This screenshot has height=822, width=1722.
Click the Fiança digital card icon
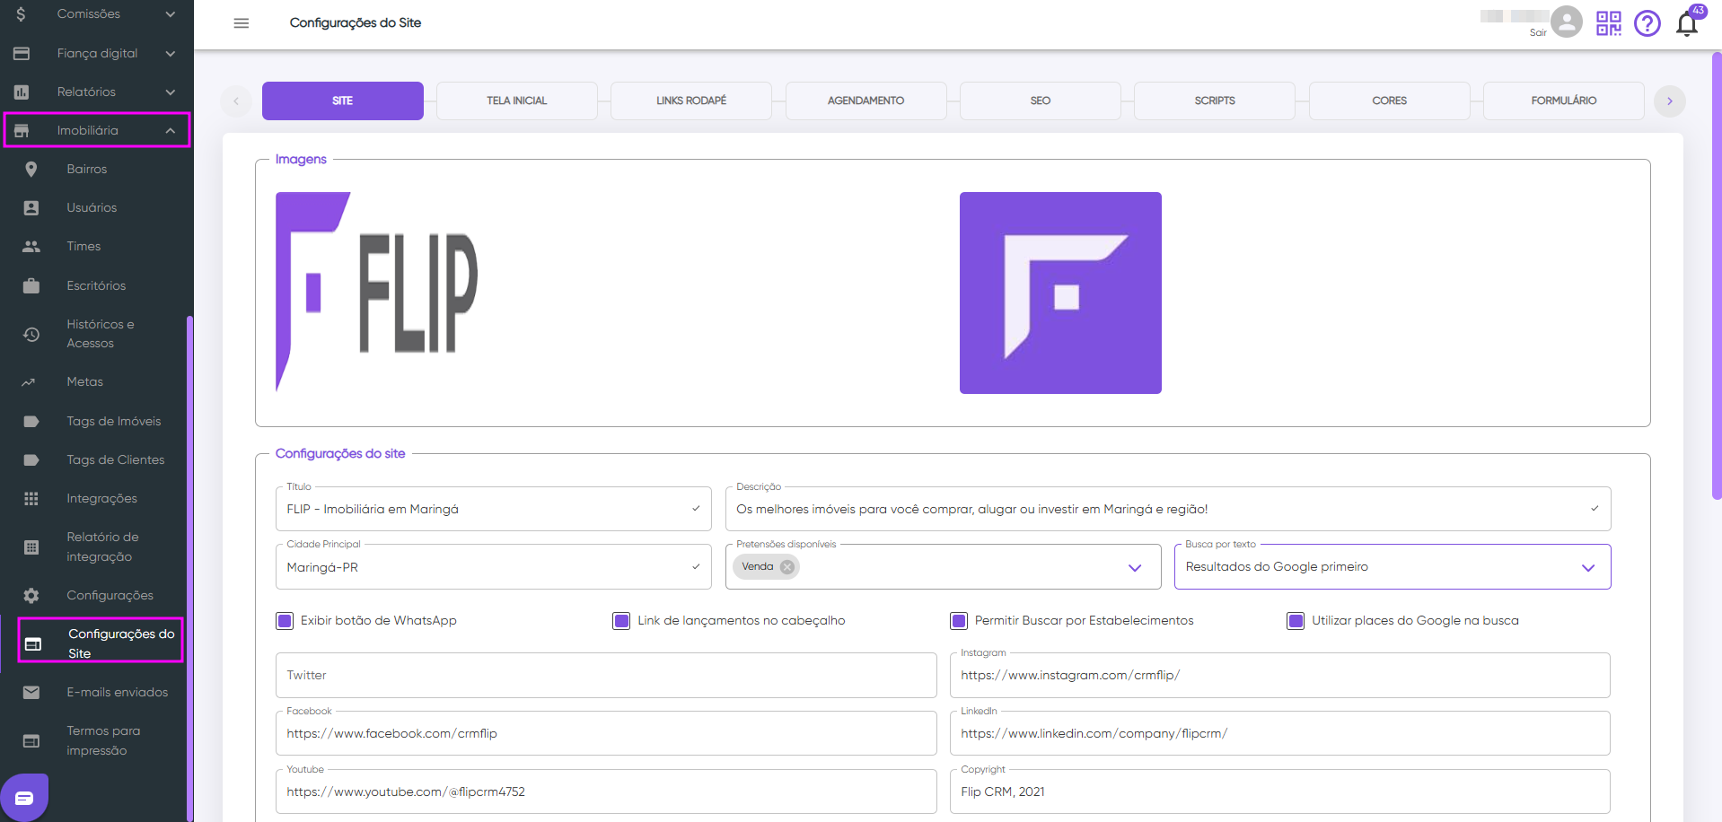click(22, 54)
